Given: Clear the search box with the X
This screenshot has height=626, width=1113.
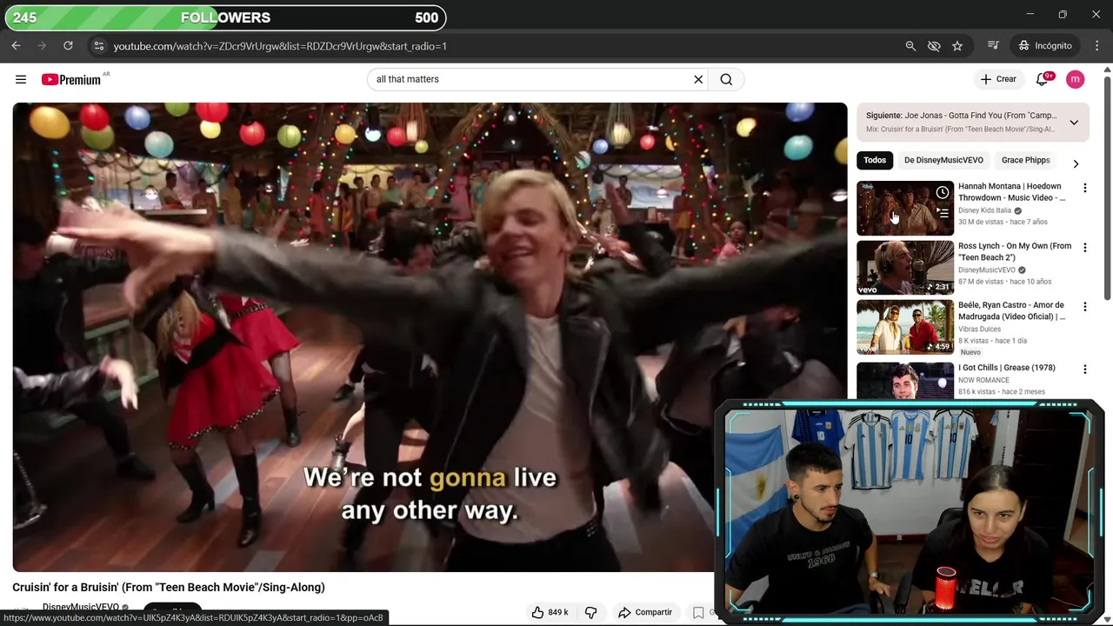Looking at the screenshot, I should tap(698, 79).
